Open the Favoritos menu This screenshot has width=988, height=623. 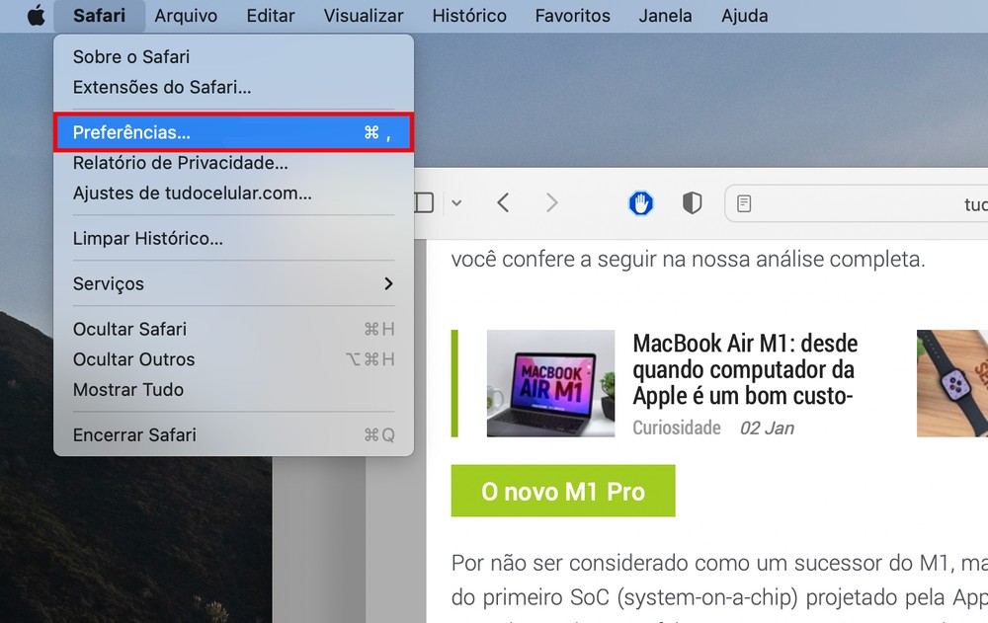coord(573,16)
